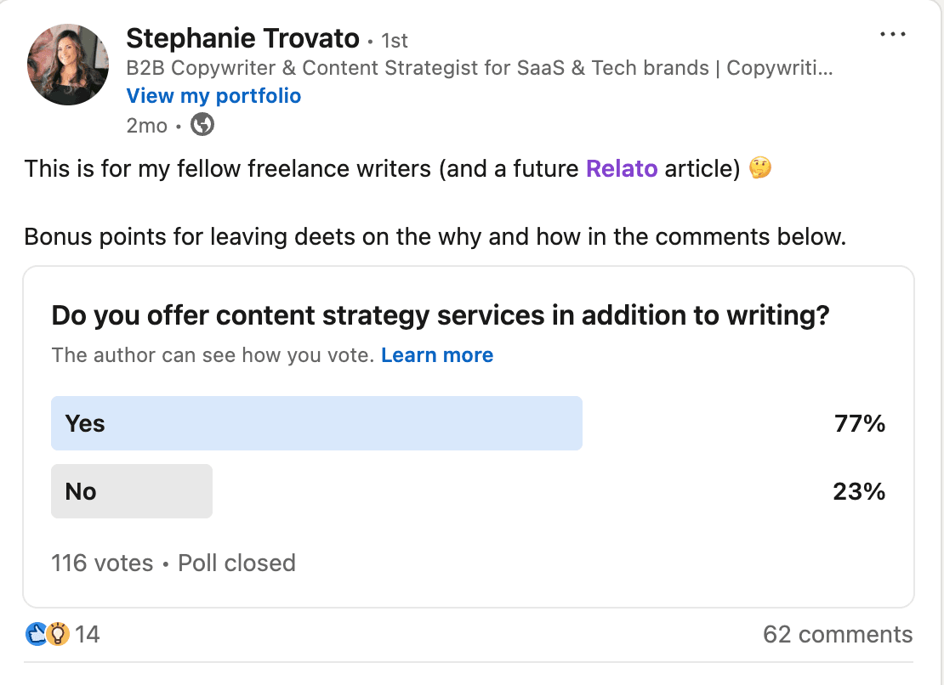The height and width of the screenshot is (685, 944).
Task: Select the No poll result bar
Action: coord(132,491)
